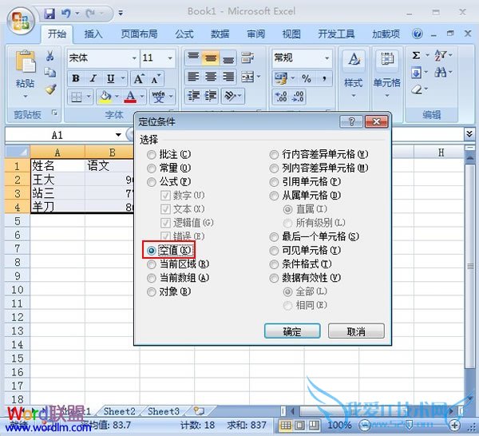Screen dimensions: 479x436
Task: Click the Excel help question mark
Action: (x=417, y=34)
